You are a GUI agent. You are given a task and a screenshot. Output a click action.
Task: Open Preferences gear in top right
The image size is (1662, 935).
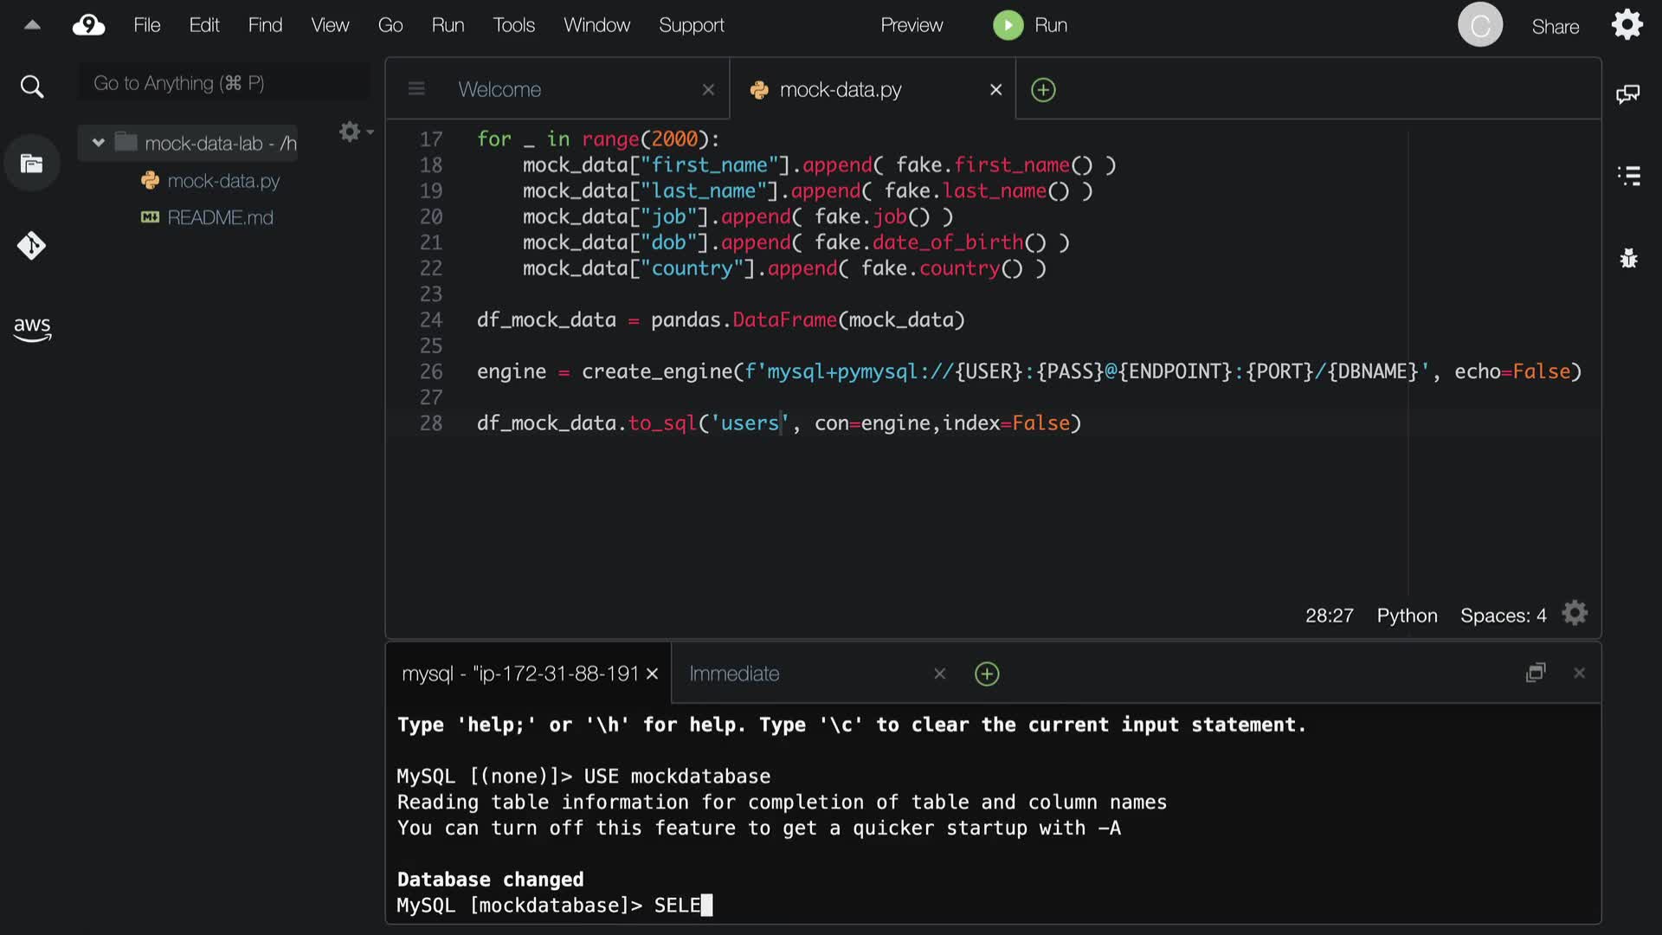(x=1627, y=25)
